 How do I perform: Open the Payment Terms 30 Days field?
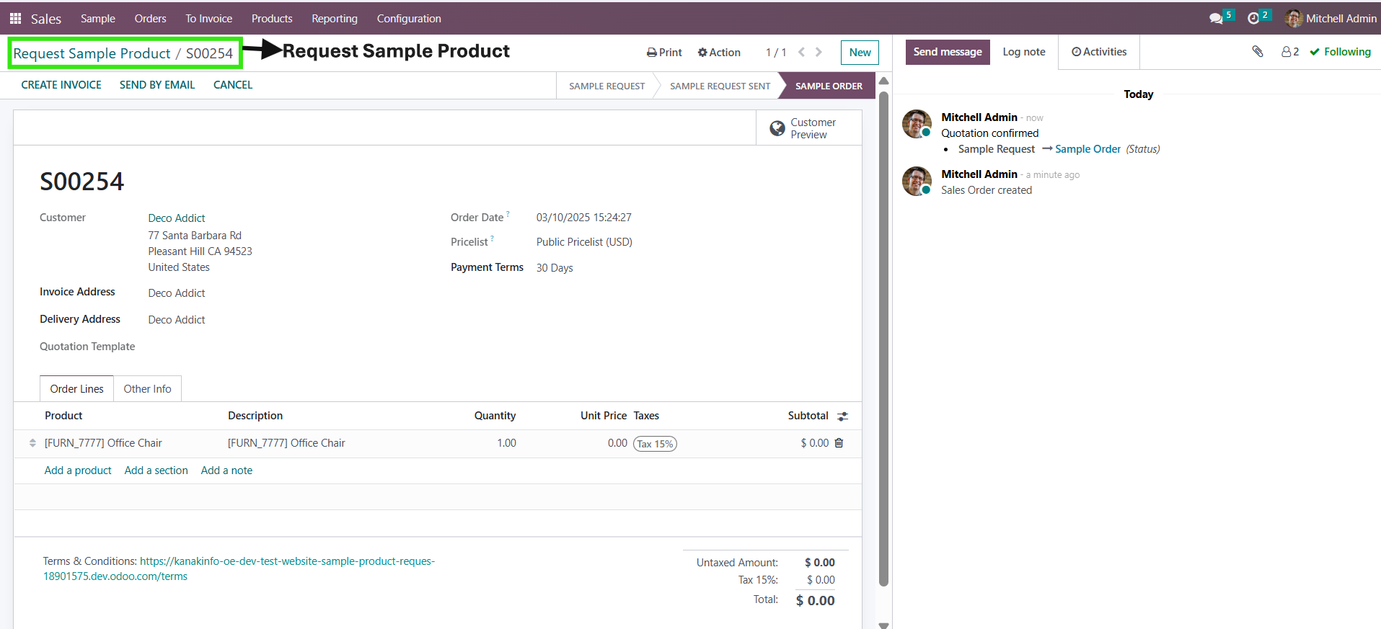click(x=555, y=268)
